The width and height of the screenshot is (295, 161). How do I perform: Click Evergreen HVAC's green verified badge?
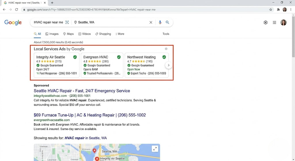pyautogui.click(x=119, y=57)
